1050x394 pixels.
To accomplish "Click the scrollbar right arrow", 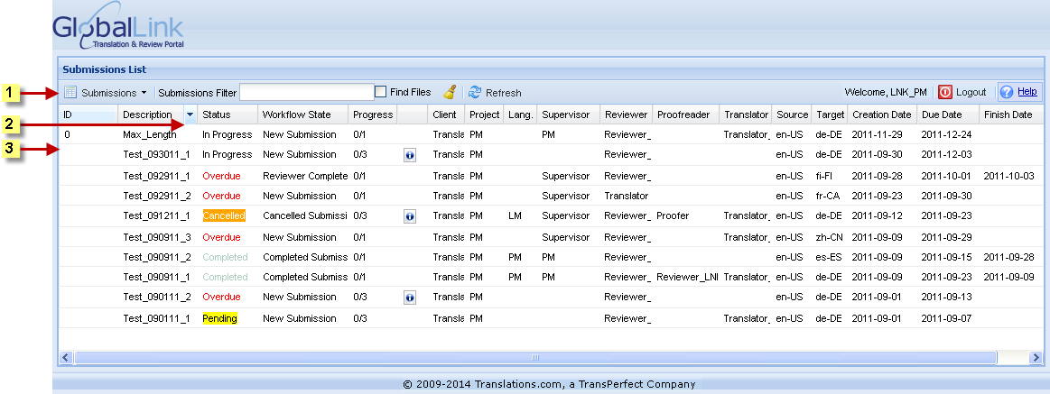I will point(1036,358).
